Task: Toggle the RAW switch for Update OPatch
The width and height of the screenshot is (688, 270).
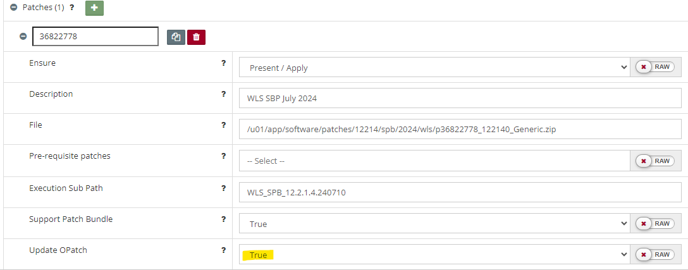Action: coord(655,254)
